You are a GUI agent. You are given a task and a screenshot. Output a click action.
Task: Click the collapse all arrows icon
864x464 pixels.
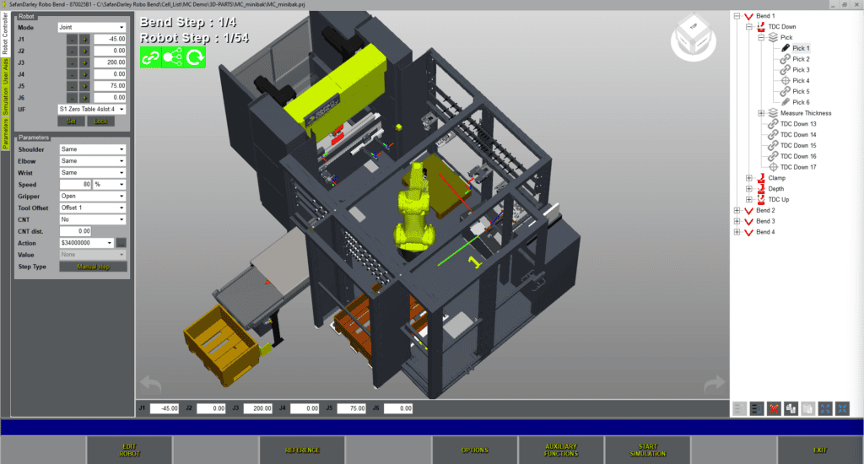842,408
